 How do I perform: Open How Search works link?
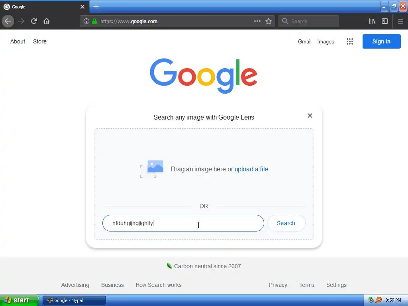click(159, 285)
